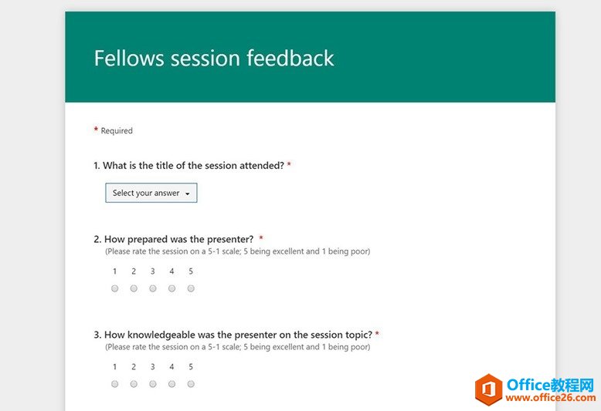
Task: Click the 'How knowledgeable was the presenter' question
Action: [x=233, y=335]
